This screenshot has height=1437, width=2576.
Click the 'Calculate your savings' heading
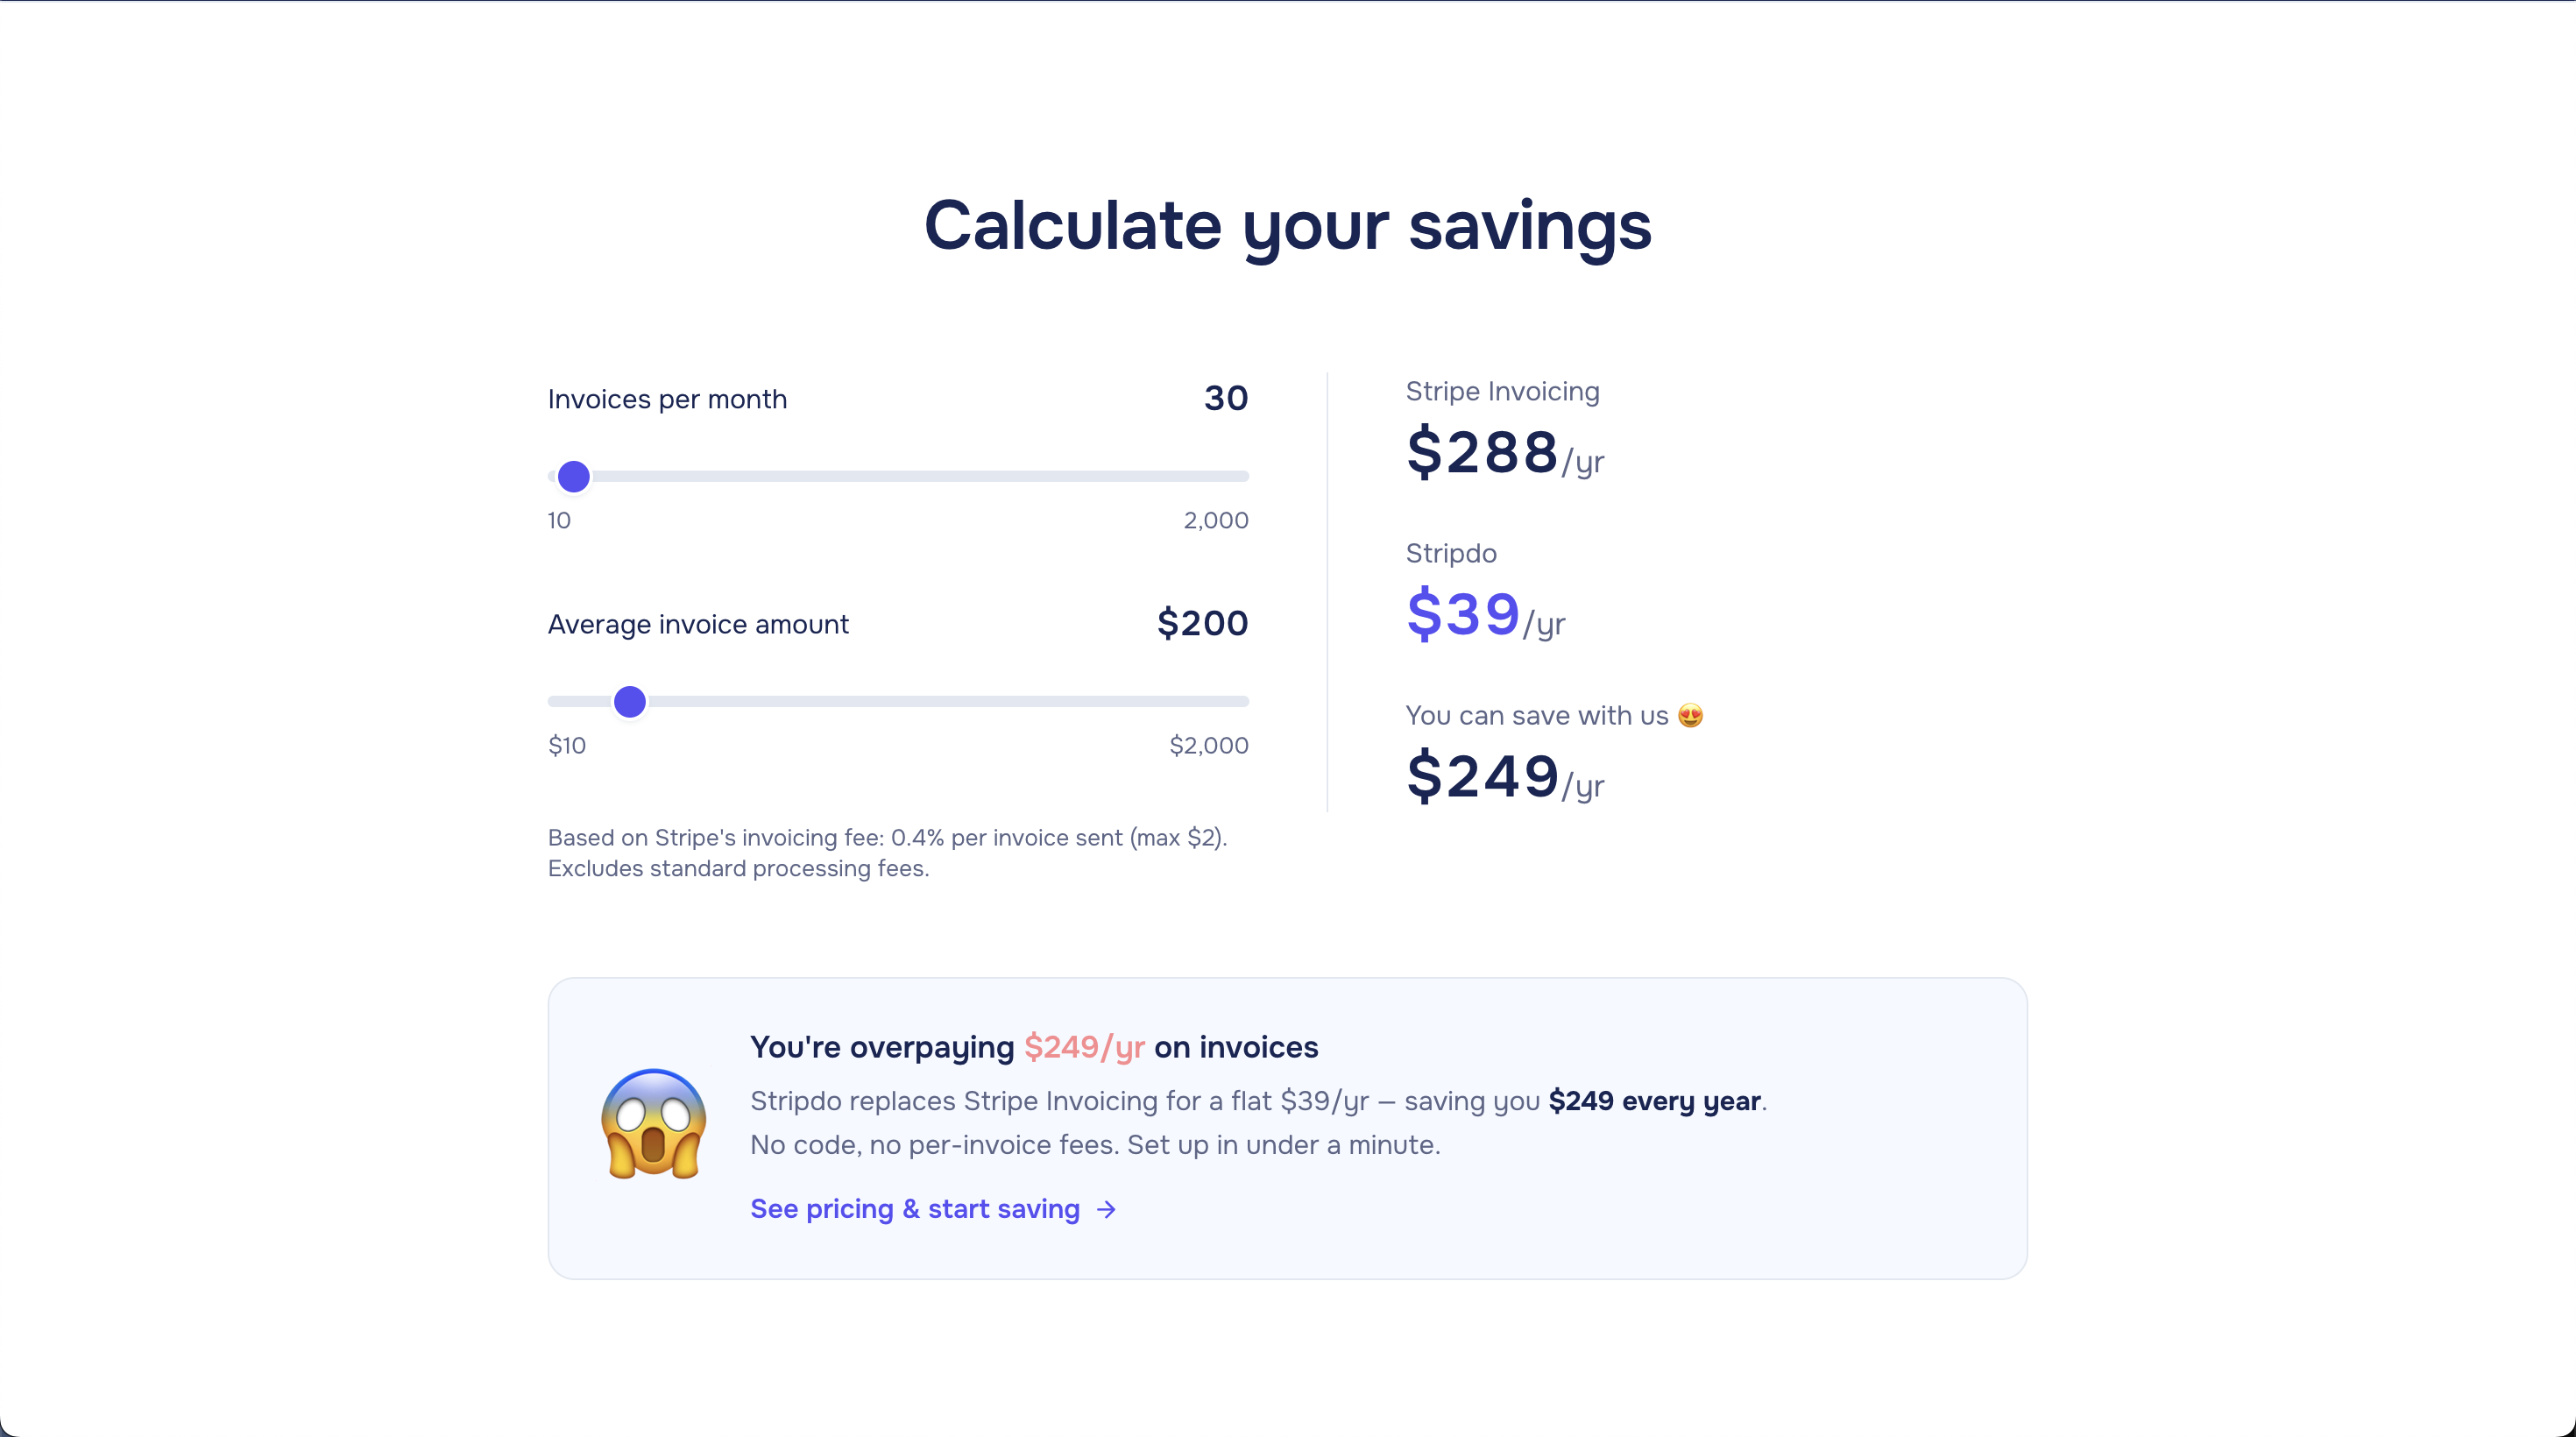pyautogui.click(x=1288, y=227)
